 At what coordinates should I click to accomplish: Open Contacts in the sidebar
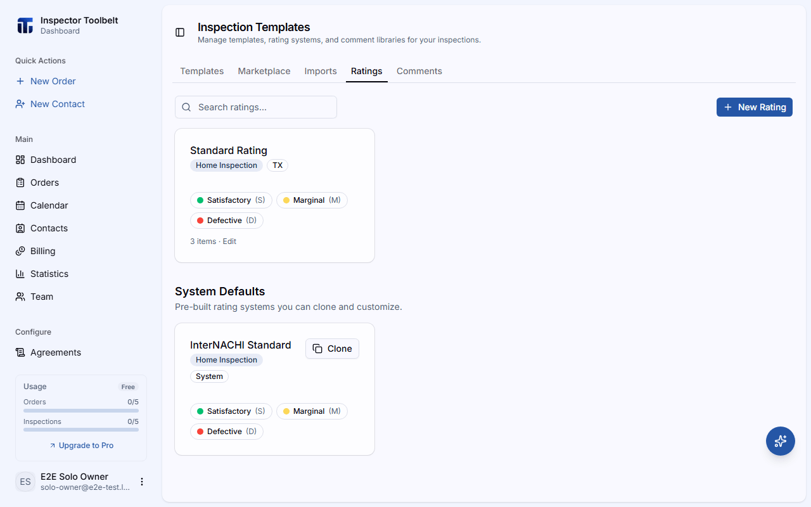pos(81,228)
